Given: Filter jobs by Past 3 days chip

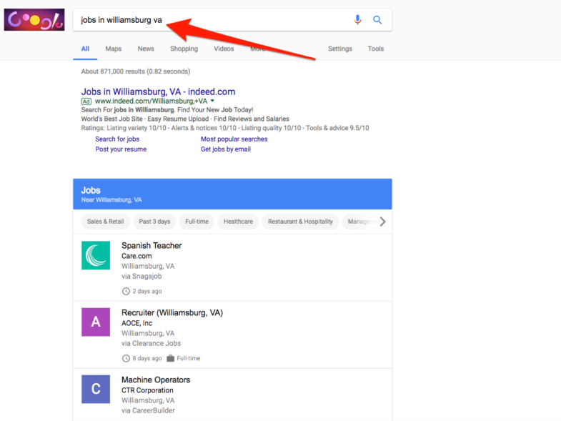Looking at the screenshot, I should [154, 222].
